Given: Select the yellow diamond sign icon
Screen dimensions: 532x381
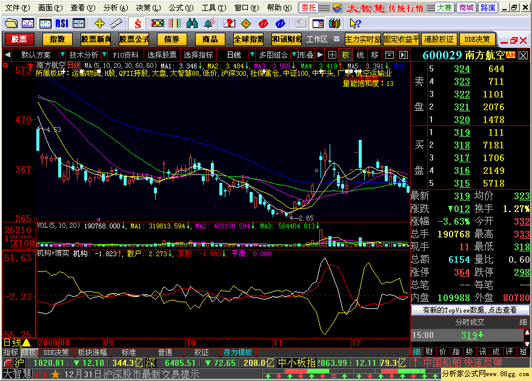Looking at the screenshot, I should click(247, 24).
